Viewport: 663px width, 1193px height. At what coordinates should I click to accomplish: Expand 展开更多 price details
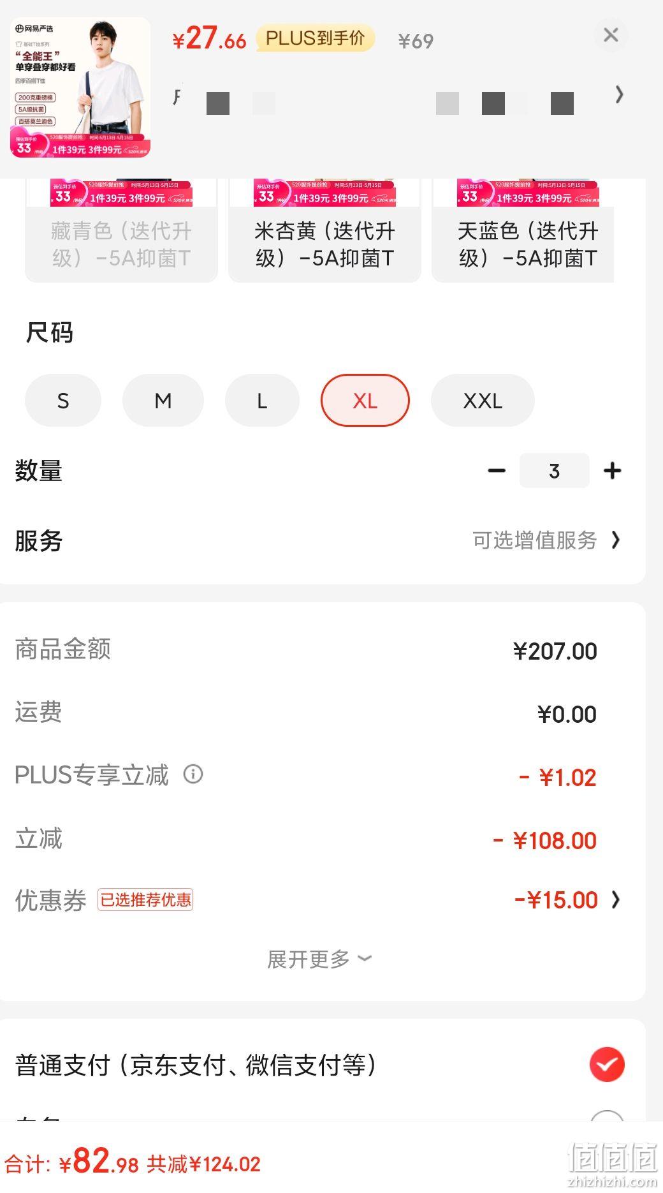pyautogui.click(x=319, y=959)
